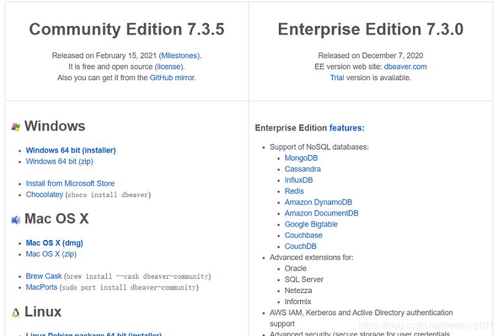Image resolution: width=498 pixels, height=336 pixels.
Task: Open Enterprise Edition features link
Action: 347,128
